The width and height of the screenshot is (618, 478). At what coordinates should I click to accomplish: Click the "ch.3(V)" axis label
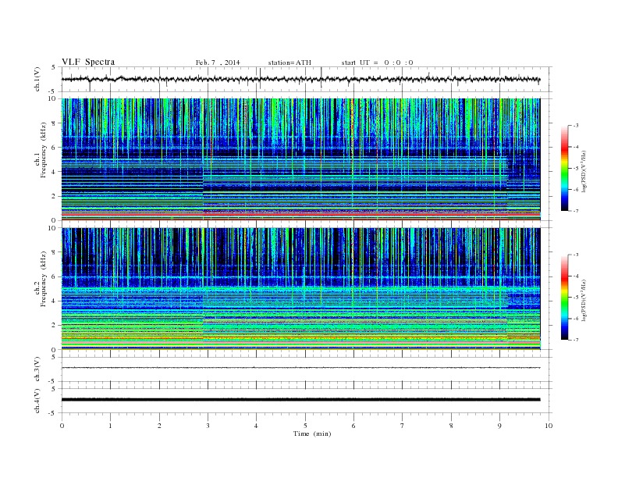(37, 369)
